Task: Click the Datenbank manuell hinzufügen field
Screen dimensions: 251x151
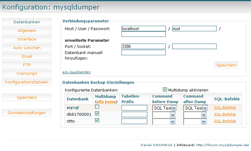Action: pos(144,53)
